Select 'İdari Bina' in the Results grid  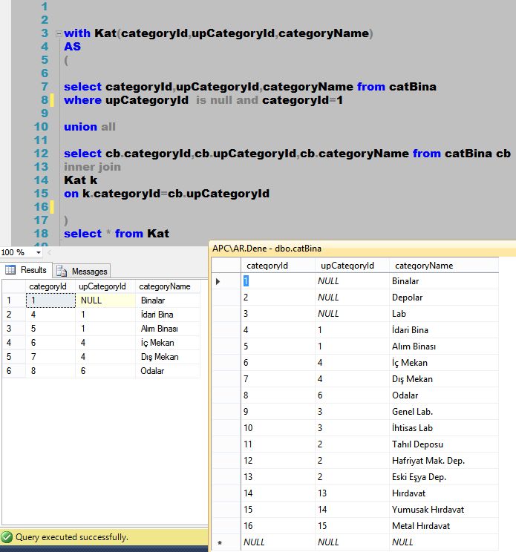(x=168, y=315)
